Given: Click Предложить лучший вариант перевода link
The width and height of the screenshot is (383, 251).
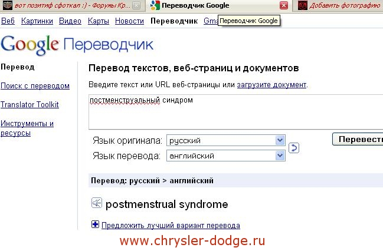Looking at the screenshot, I should tap(171, 225).
